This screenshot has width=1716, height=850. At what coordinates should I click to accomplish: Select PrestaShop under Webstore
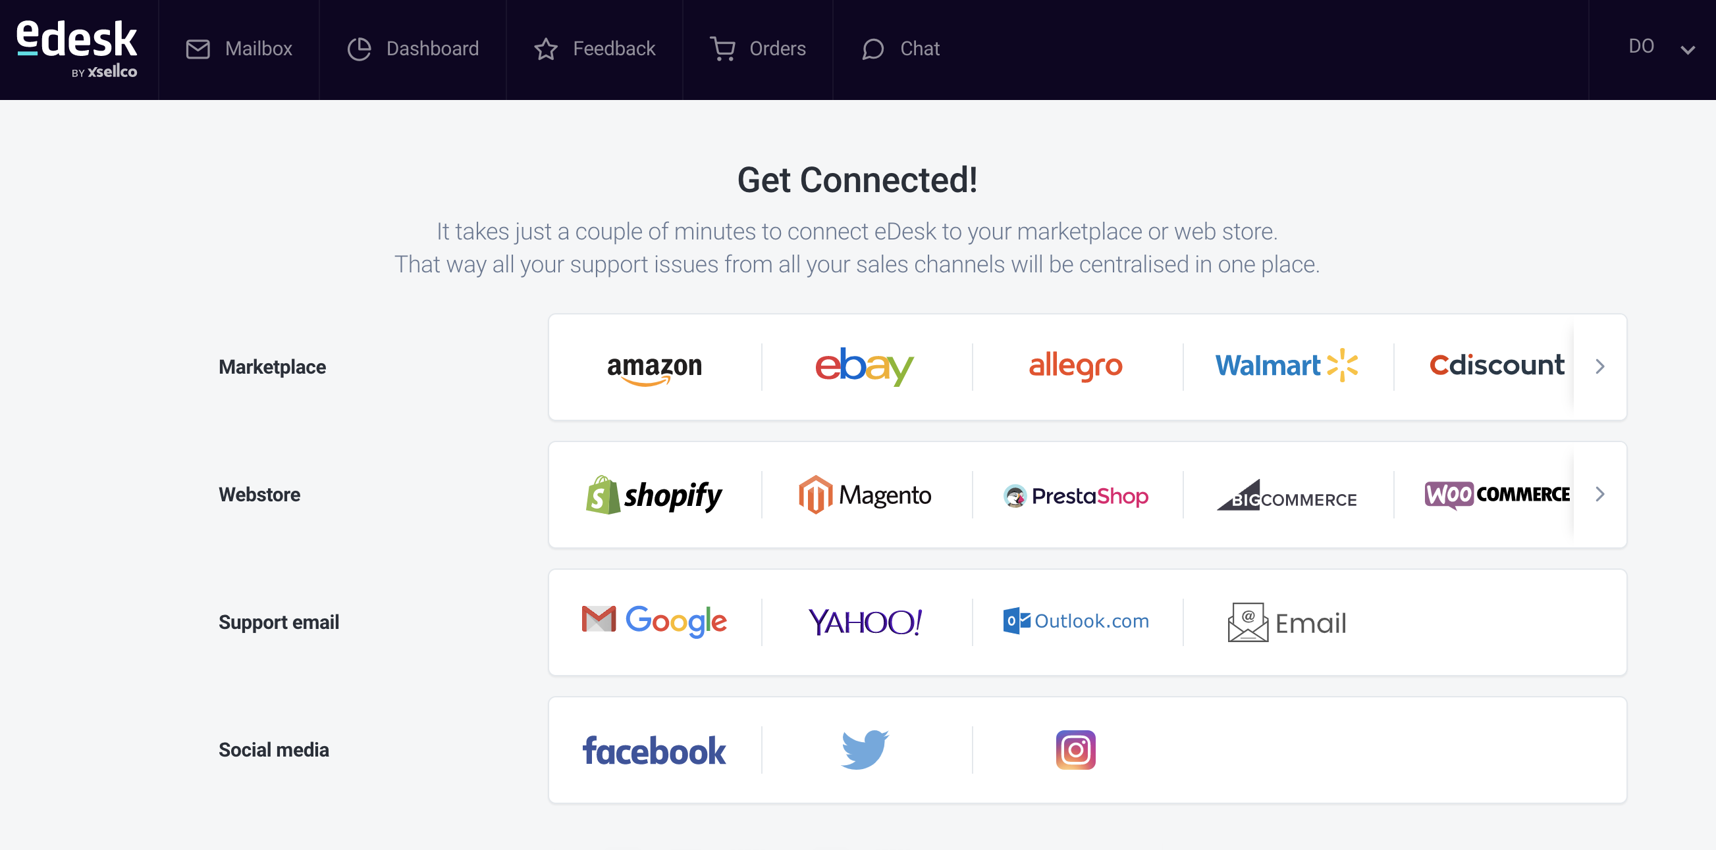pyautogui.click(x=1075, y=495)
